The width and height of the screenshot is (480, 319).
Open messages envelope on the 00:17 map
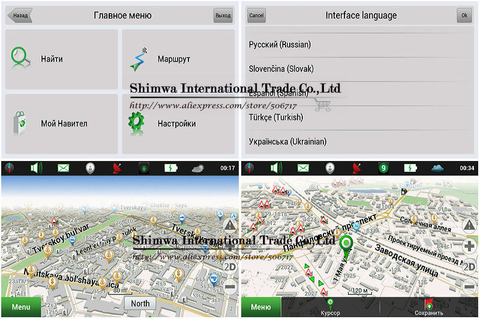[64, 168]
